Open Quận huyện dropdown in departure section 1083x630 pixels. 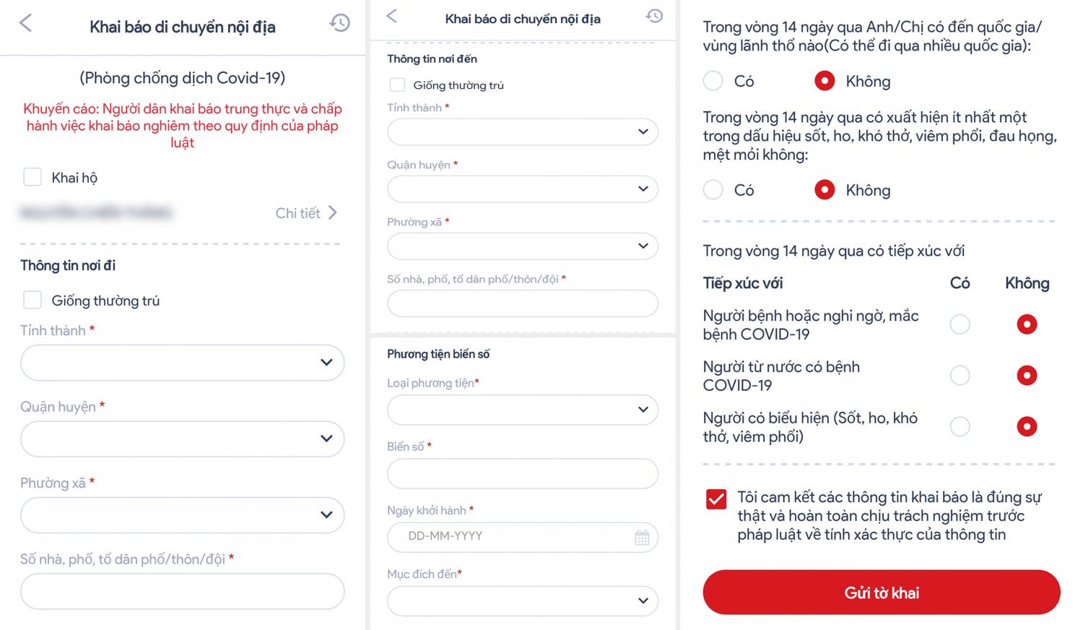click(183, 439)
